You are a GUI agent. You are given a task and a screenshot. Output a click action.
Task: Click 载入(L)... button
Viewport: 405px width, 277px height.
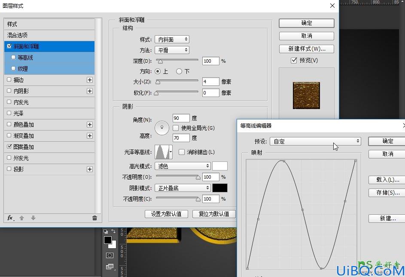(x=387, y=180)
